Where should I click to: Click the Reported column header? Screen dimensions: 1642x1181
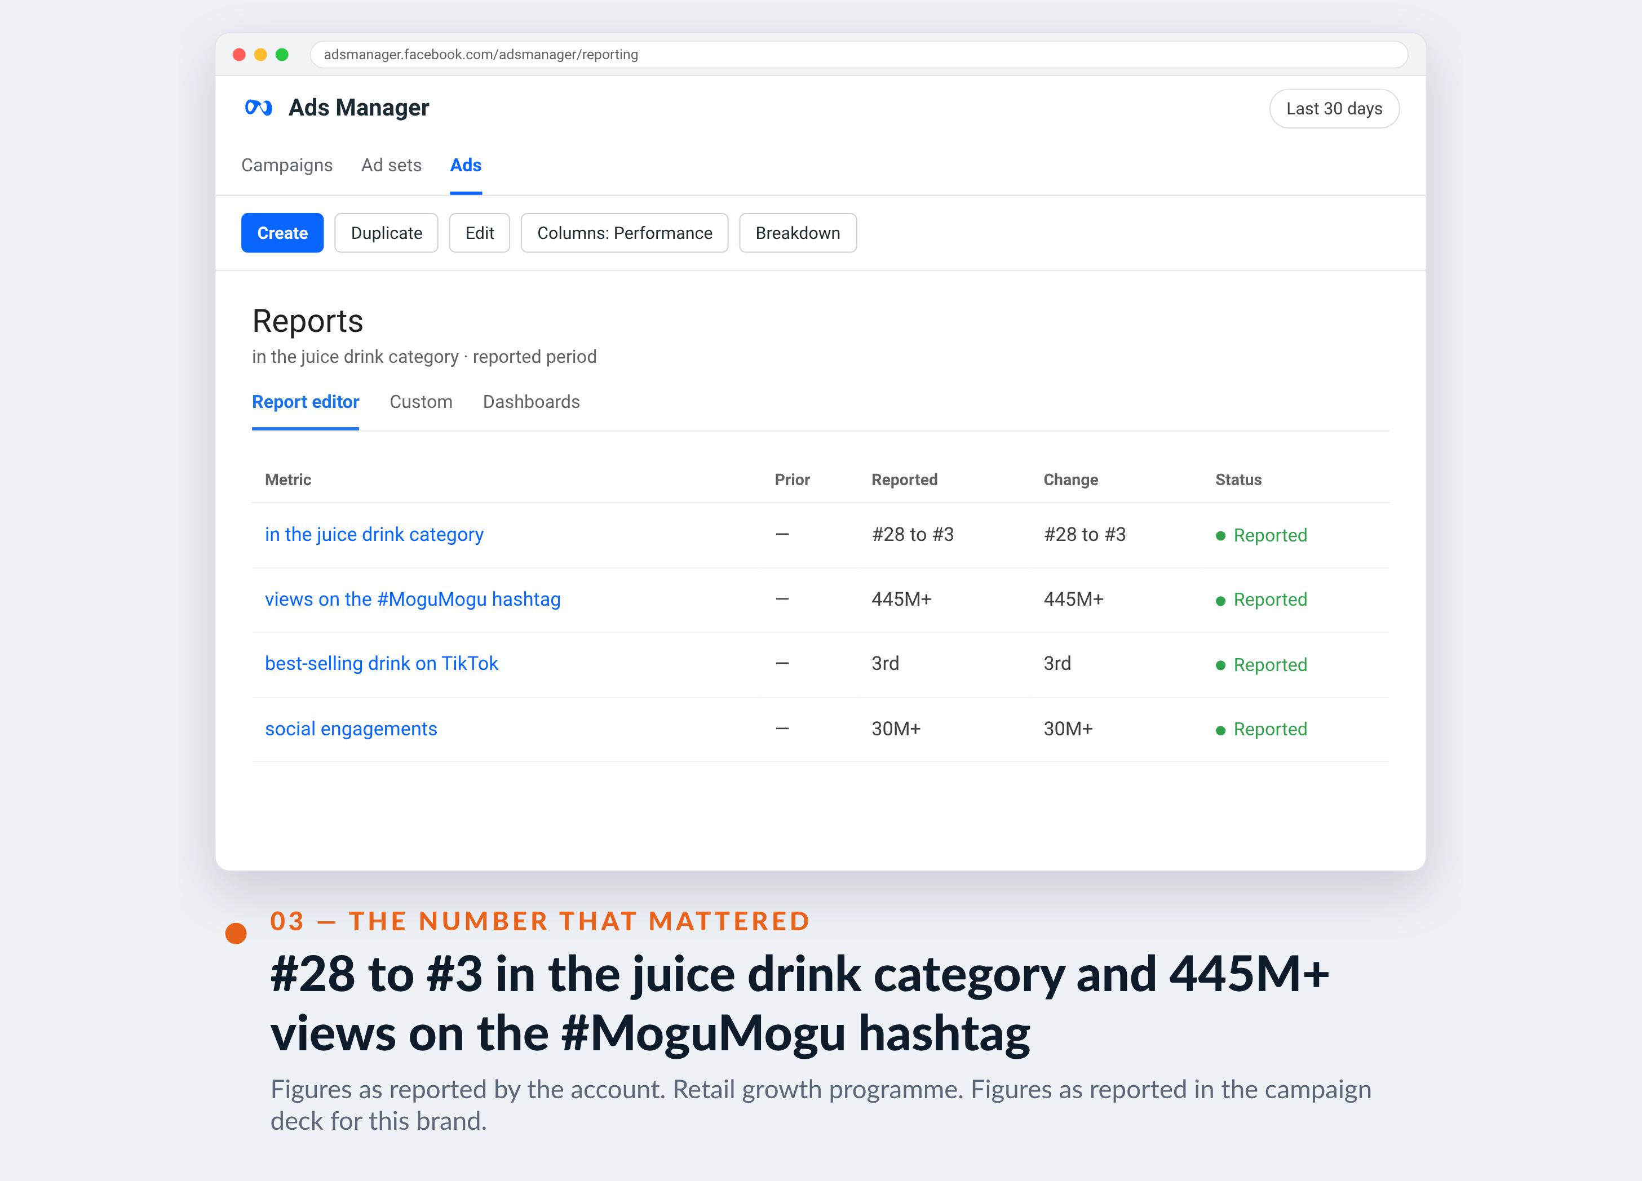[904, 480]
